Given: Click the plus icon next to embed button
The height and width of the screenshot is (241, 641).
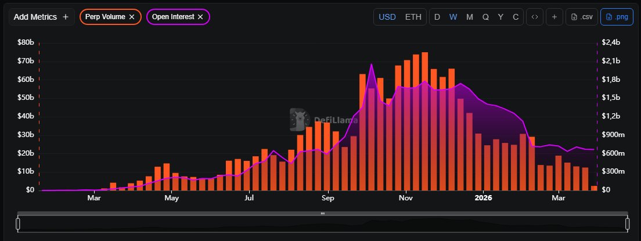Looking at the screenshot, I should coord(554,17).
